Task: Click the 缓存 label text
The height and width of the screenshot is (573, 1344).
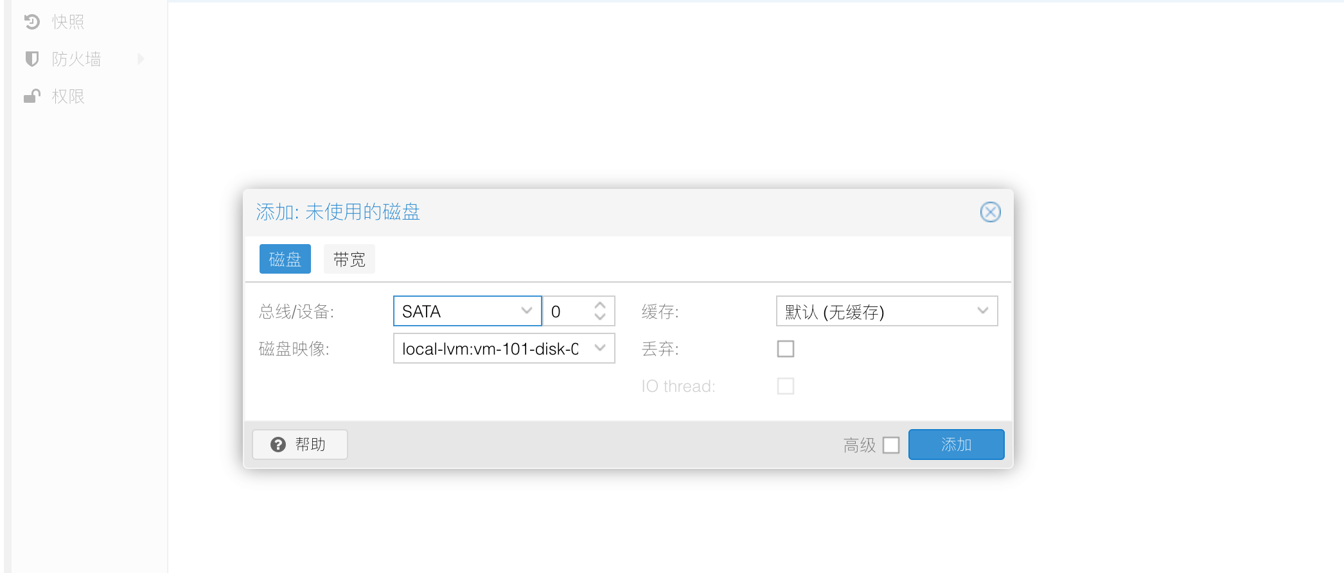Action: (660, 312)
